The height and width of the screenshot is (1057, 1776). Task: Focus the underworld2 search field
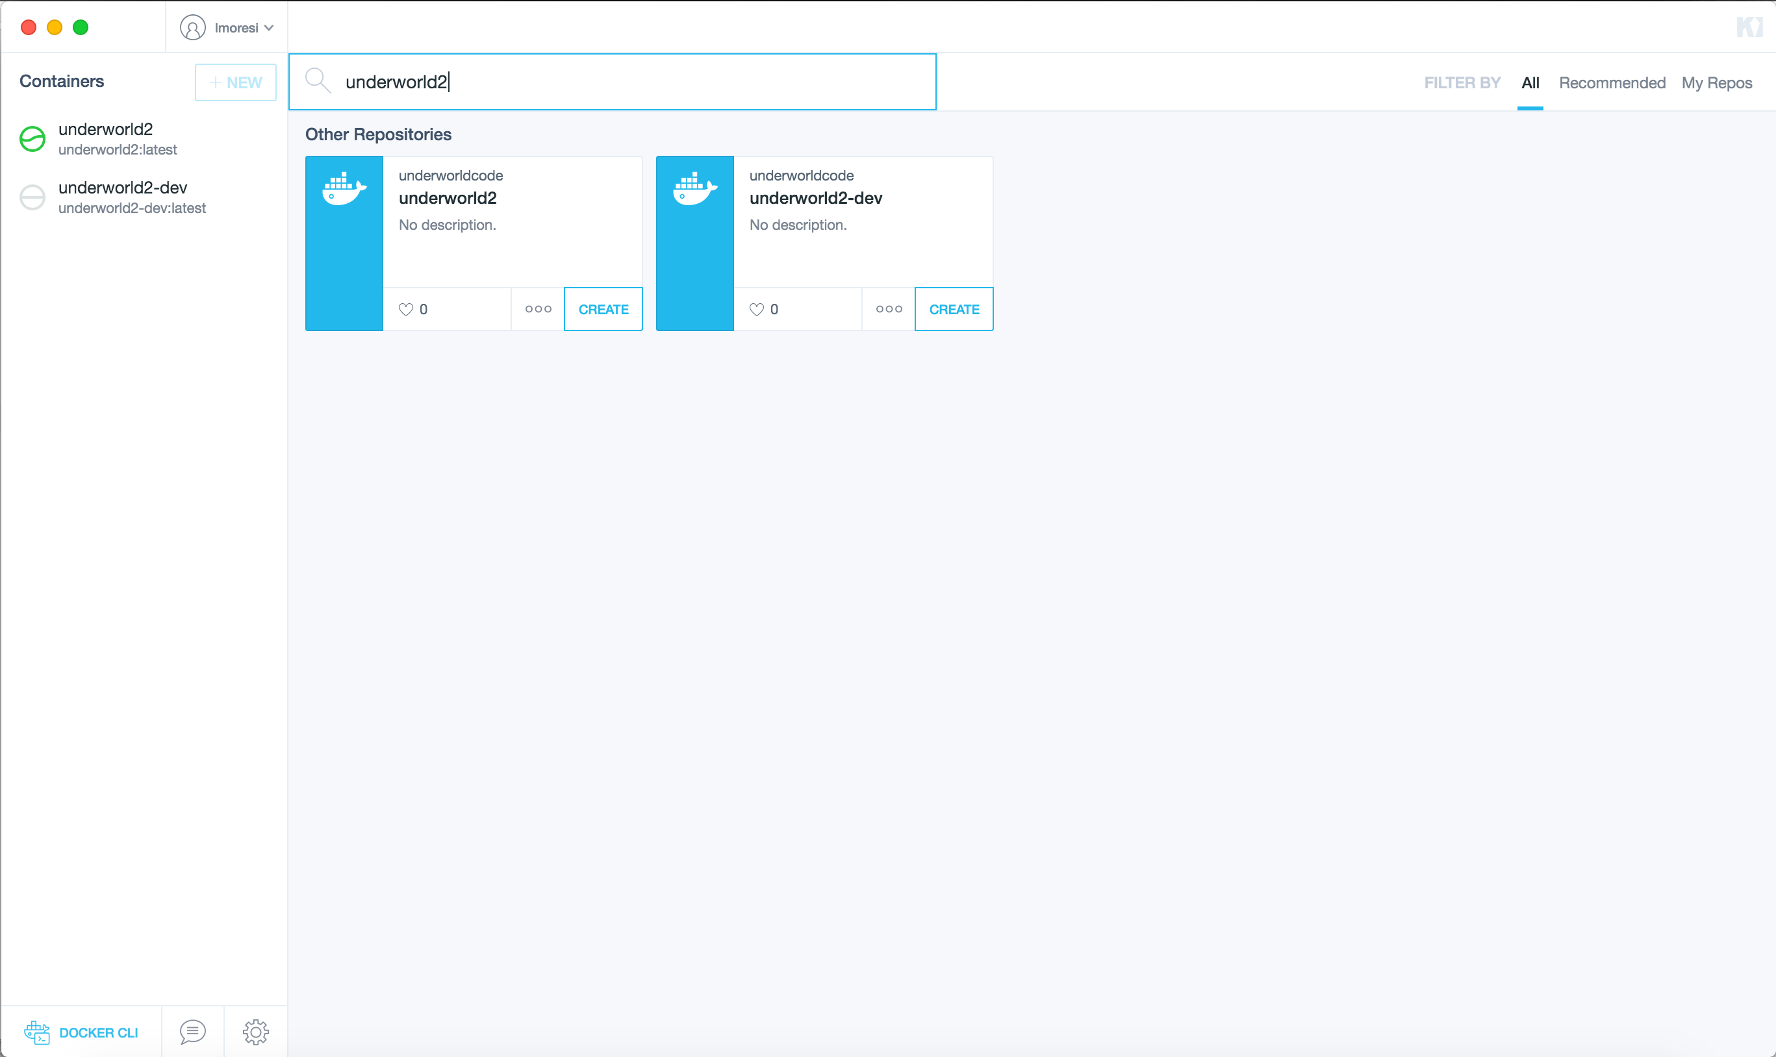pyautogui.click(x=613, y=82)
